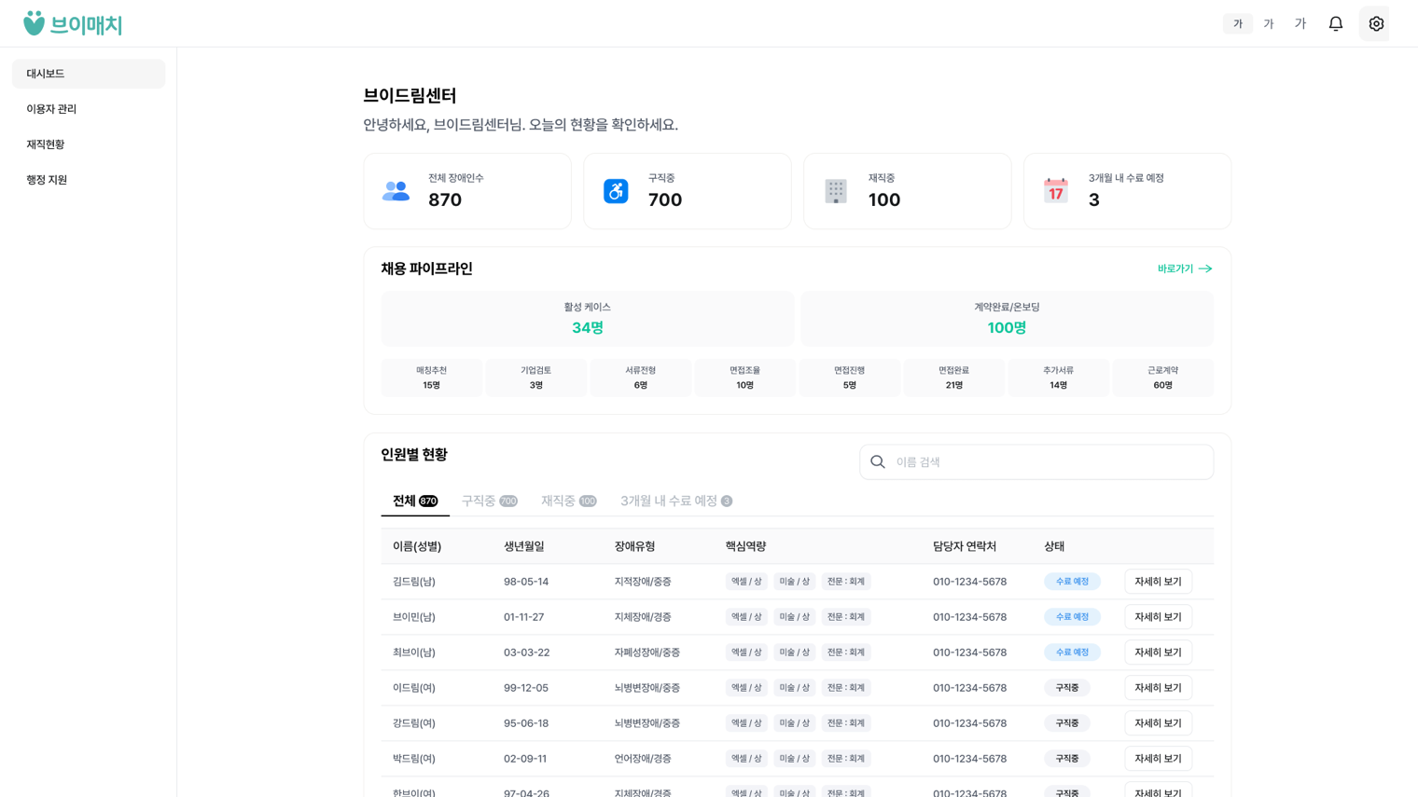Click the 면접진행 5명 pipeline stage
Screen dimensions: 1418x797
[849, 378]
